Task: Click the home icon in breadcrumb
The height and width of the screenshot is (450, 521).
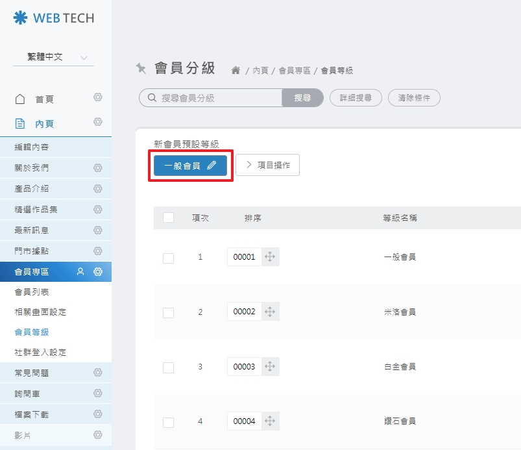Action: click(236, 70)
